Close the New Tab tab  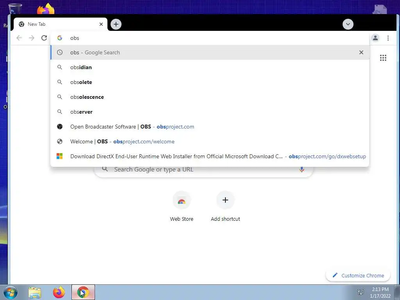(x=101, y=24)
